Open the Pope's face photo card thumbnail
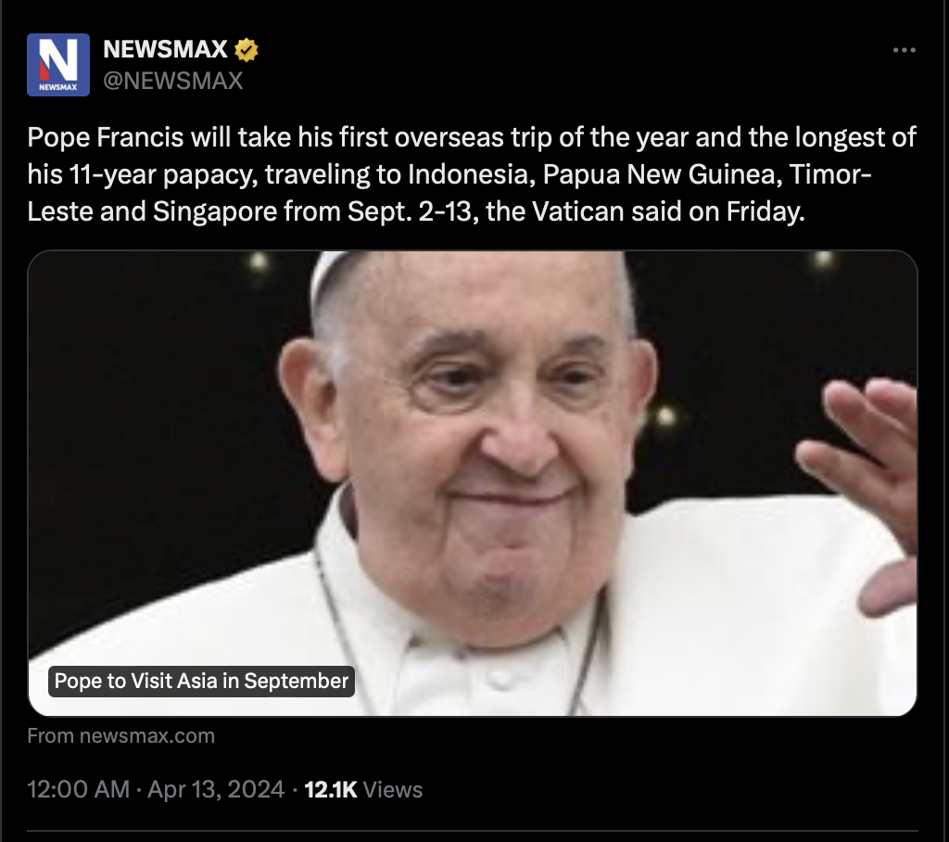 [472, 483]
